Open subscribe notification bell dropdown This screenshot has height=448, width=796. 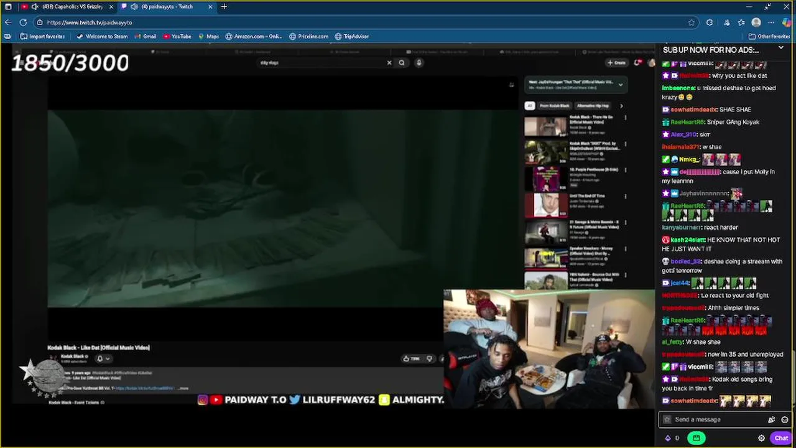click(103, 358)
